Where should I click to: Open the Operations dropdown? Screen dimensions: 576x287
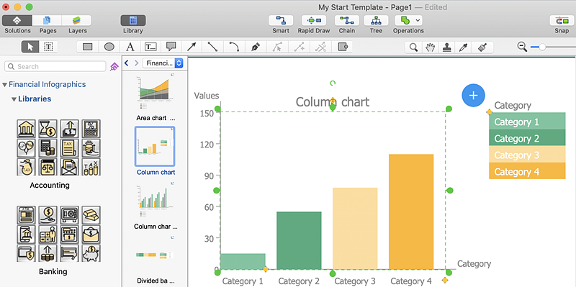coord(408,20)
